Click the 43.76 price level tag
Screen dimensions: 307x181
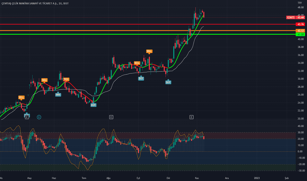click(300, 24)
